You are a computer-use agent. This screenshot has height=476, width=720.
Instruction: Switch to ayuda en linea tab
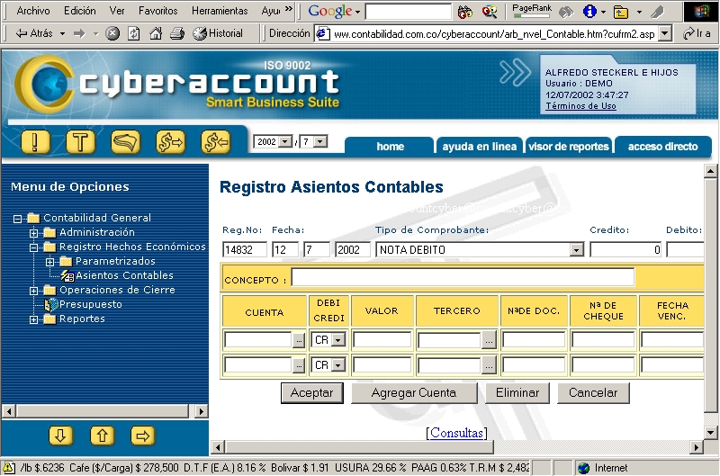[x=480, y=147]
